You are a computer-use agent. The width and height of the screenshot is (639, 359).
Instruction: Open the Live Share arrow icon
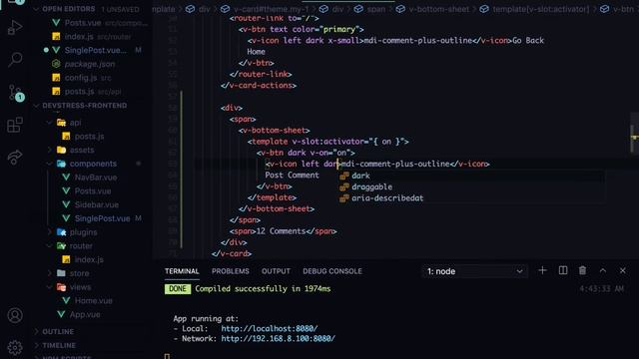(15, 158)
